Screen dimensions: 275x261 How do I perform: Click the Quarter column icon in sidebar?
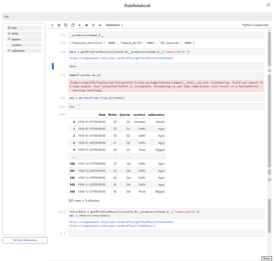(9, 39)
